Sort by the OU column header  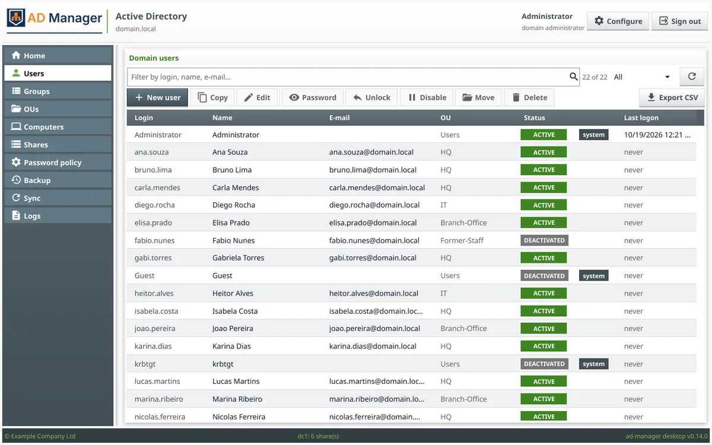pyautogui.click(x=446, y=117)
